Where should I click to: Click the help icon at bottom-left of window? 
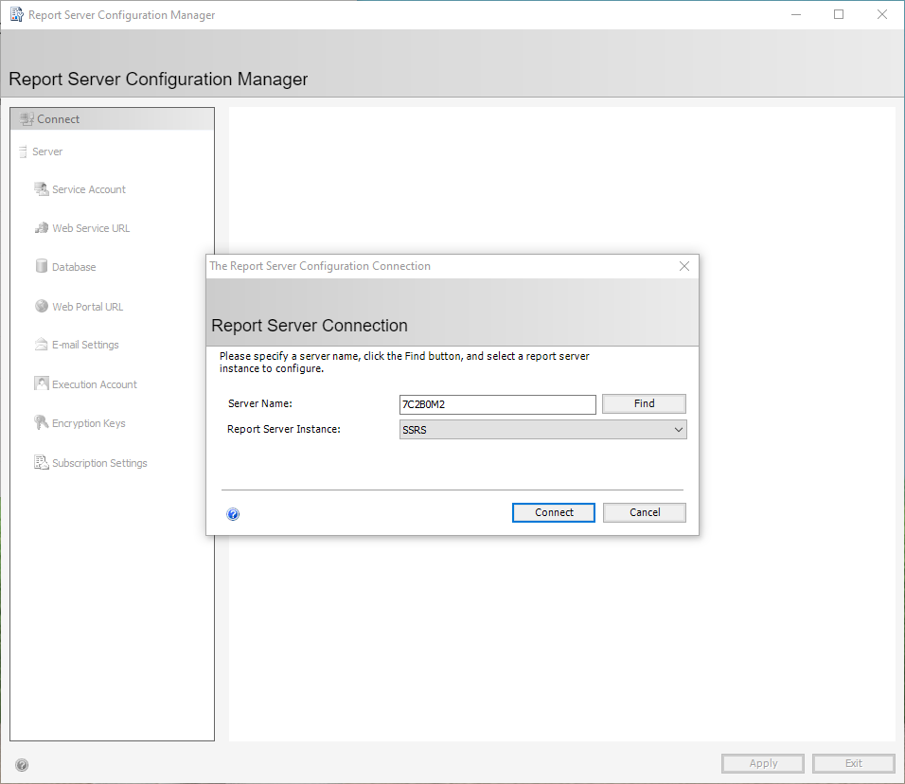(22, 765)
